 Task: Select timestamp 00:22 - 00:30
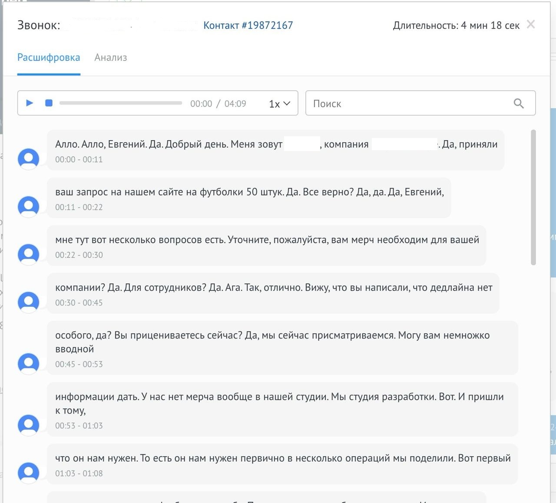click(79, 255)
